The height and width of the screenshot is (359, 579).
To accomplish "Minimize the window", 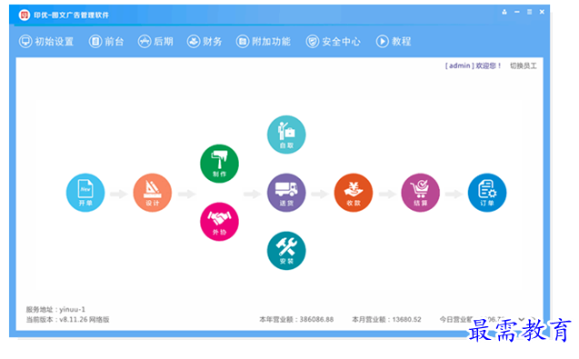I will [x=517, y=12].
